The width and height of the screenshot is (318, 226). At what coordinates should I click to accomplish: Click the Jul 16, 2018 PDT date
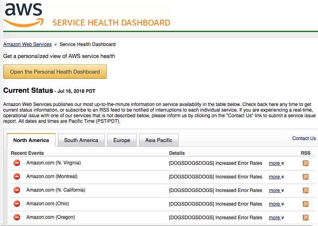[76, 91]
